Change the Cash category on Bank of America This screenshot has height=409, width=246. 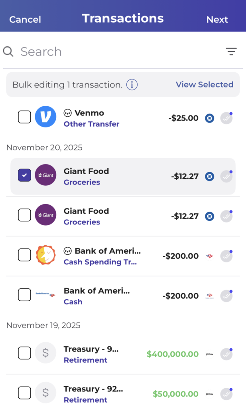click(73, 302)
